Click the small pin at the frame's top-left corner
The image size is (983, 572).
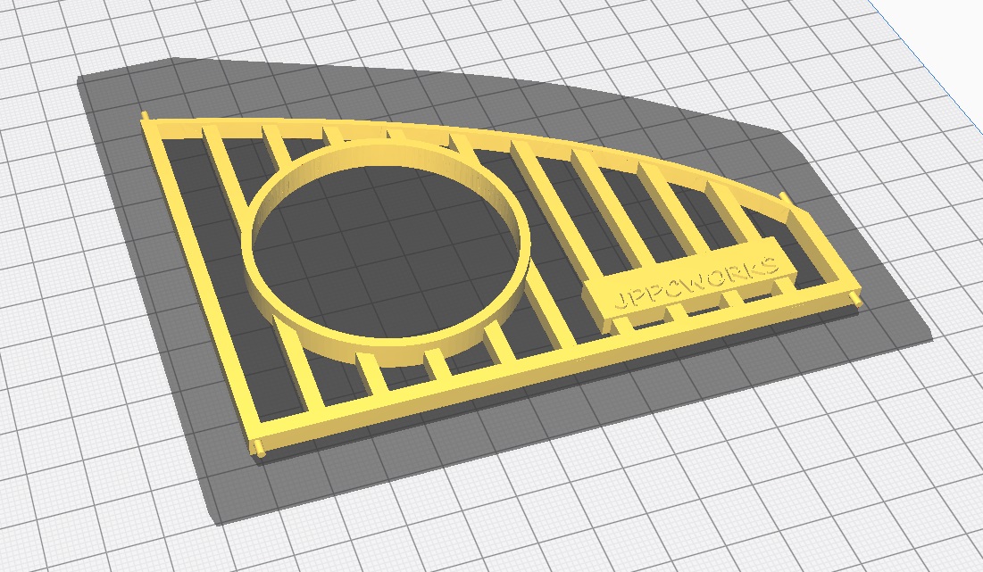coord(144,117)
